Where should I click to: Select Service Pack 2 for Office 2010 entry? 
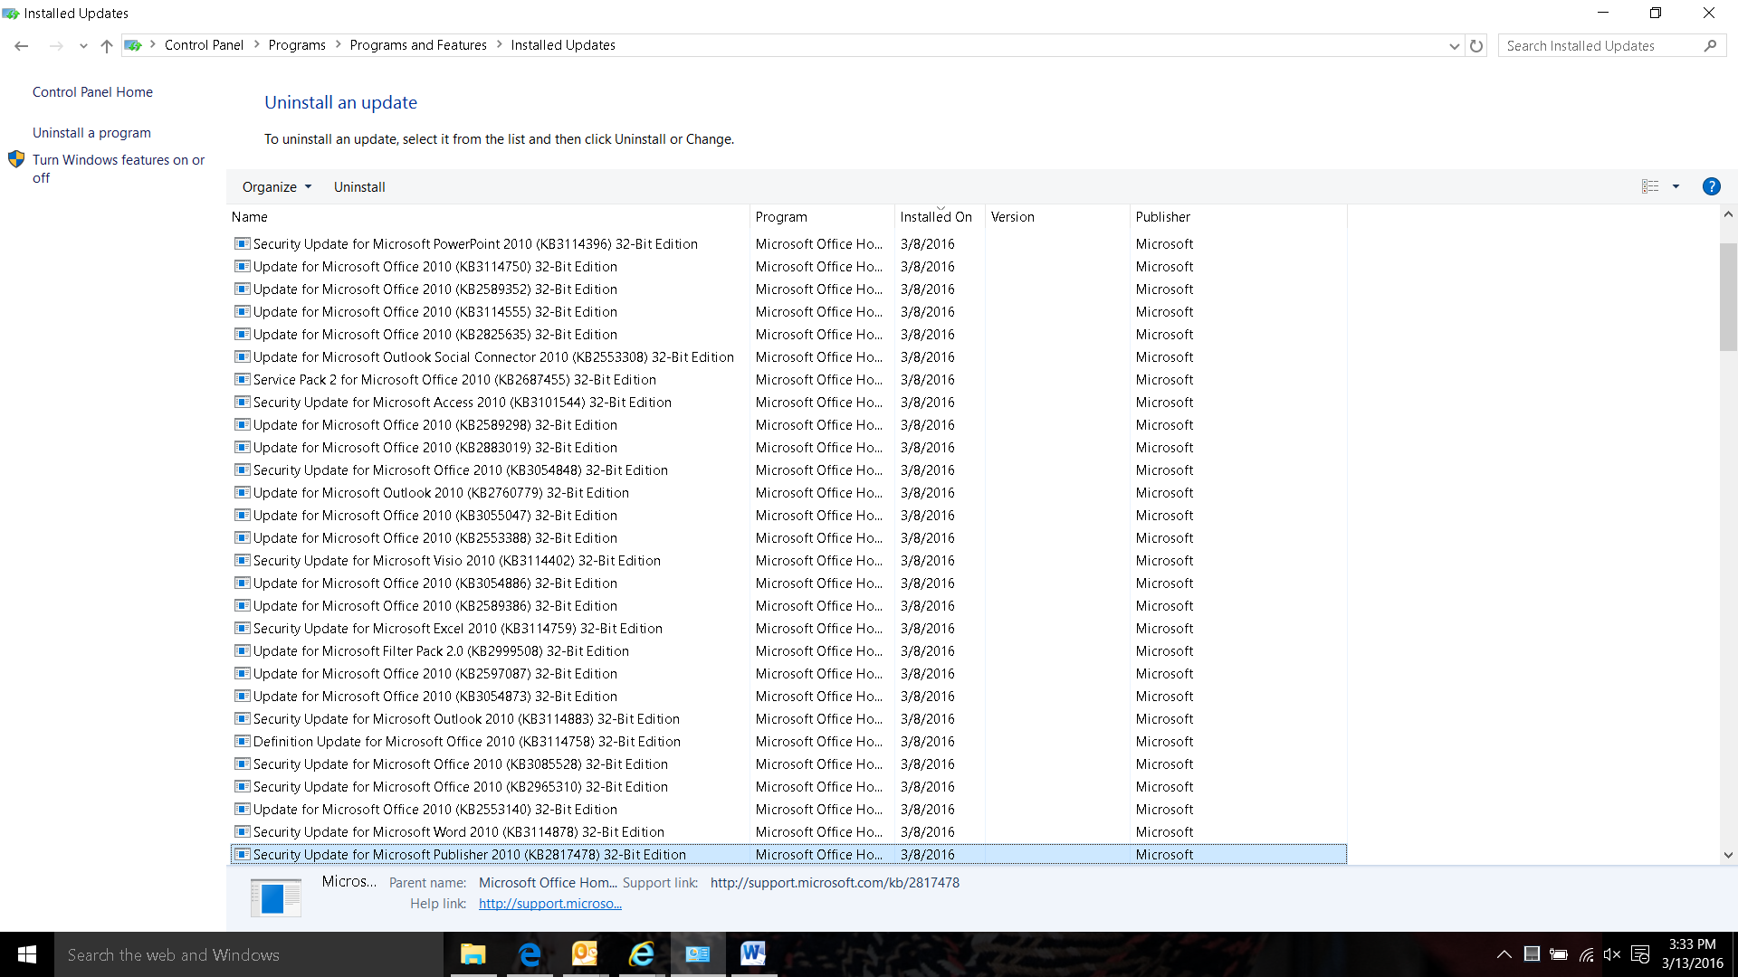click(x=454, y=380)
